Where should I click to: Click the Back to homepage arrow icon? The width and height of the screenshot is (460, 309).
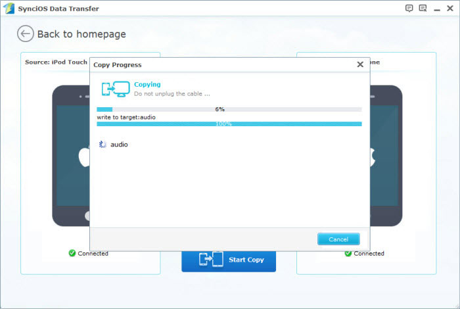pos(25,34)
